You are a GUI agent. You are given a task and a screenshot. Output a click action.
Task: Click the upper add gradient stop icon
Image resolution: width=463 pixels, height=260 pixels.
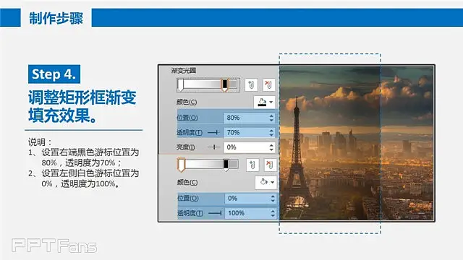pyautogui.click(x=251, y=85)
